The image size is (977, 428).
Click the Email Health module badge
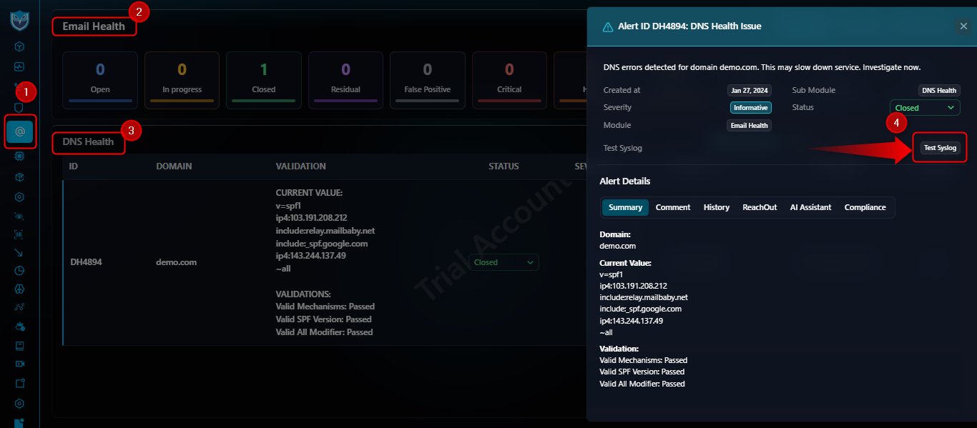point(749,125)
